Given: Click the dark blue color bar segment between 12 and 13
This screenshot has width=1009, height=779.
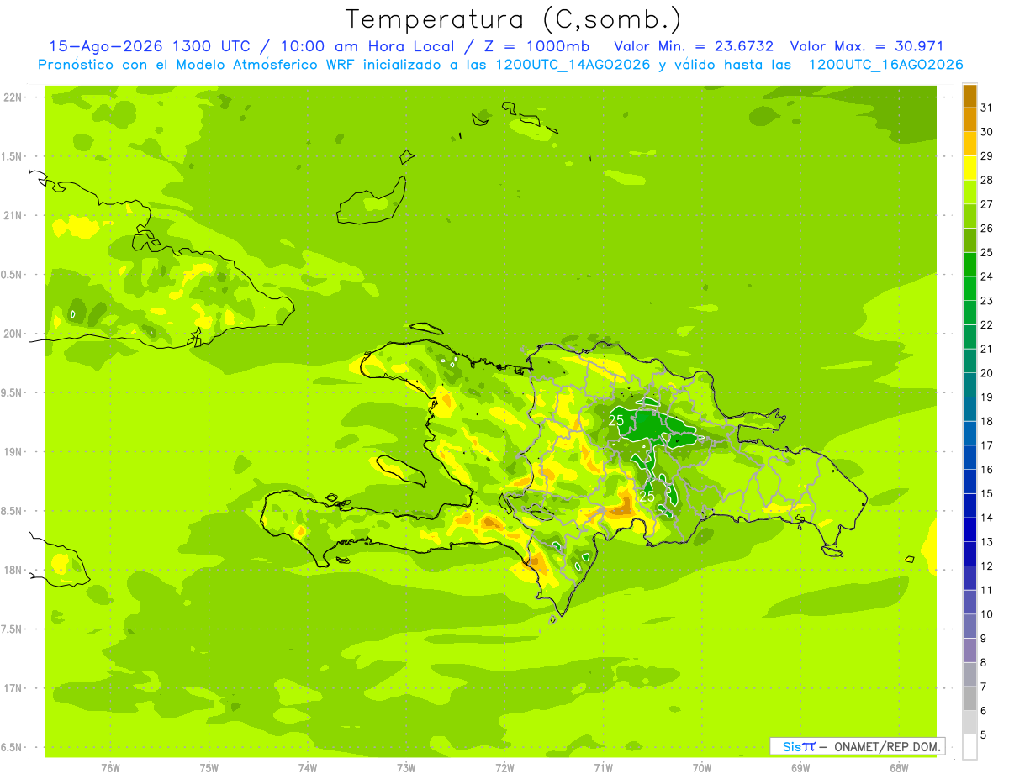Looking at the screenshot, I should [x=969, y=554].
